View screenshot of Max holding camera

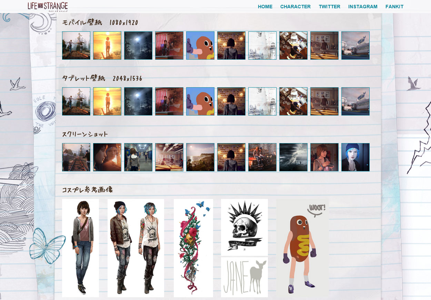pyautogui.click(x=324, y=157)
